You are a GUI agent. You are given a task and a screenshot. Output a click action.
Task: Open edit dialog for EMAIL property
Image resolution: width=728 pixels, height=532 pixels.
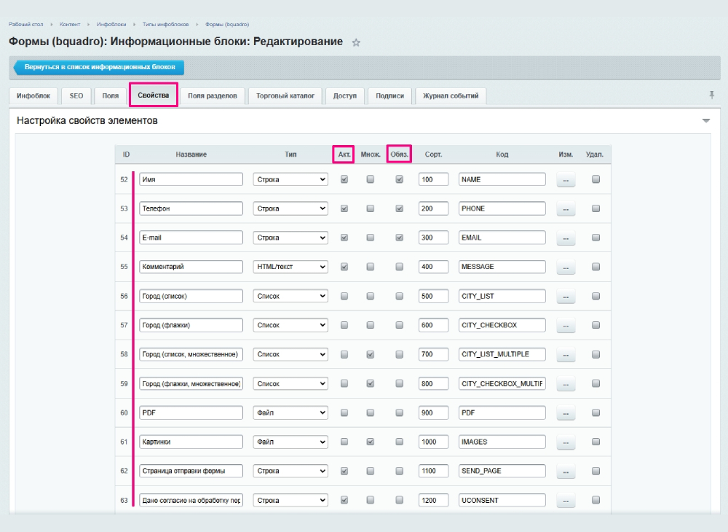(x=566, y=238)
